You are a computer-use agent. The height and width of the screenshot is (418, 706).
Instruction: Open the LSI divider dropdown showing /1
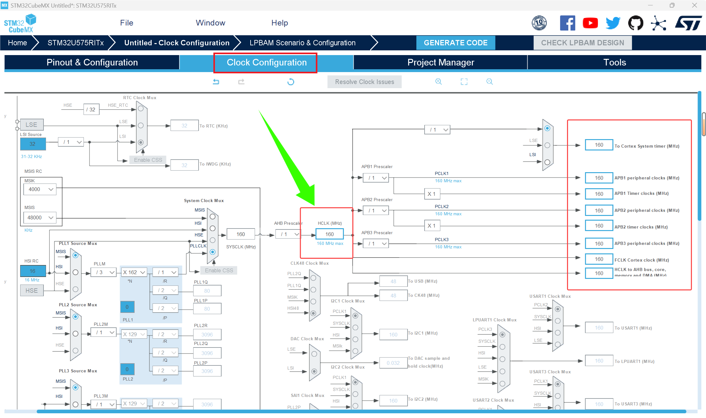point(71,142)
